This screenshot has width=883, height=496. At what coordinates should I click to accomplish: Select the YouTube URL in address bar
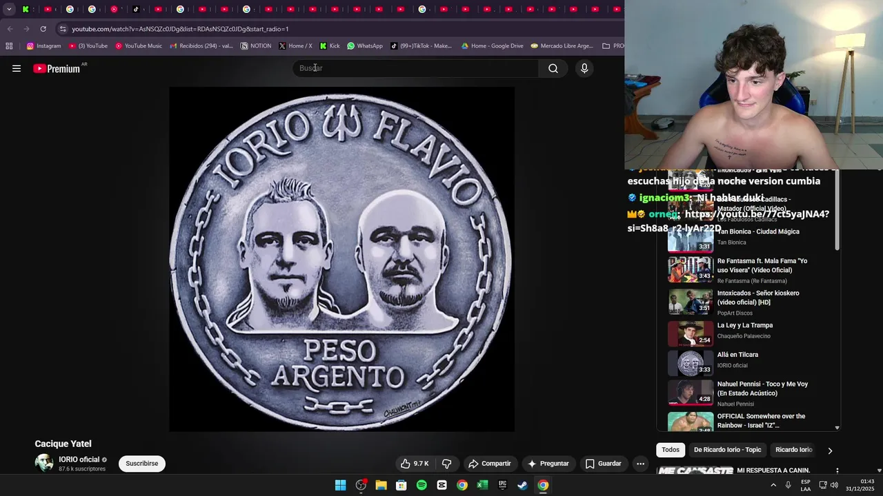click(180, 29)
